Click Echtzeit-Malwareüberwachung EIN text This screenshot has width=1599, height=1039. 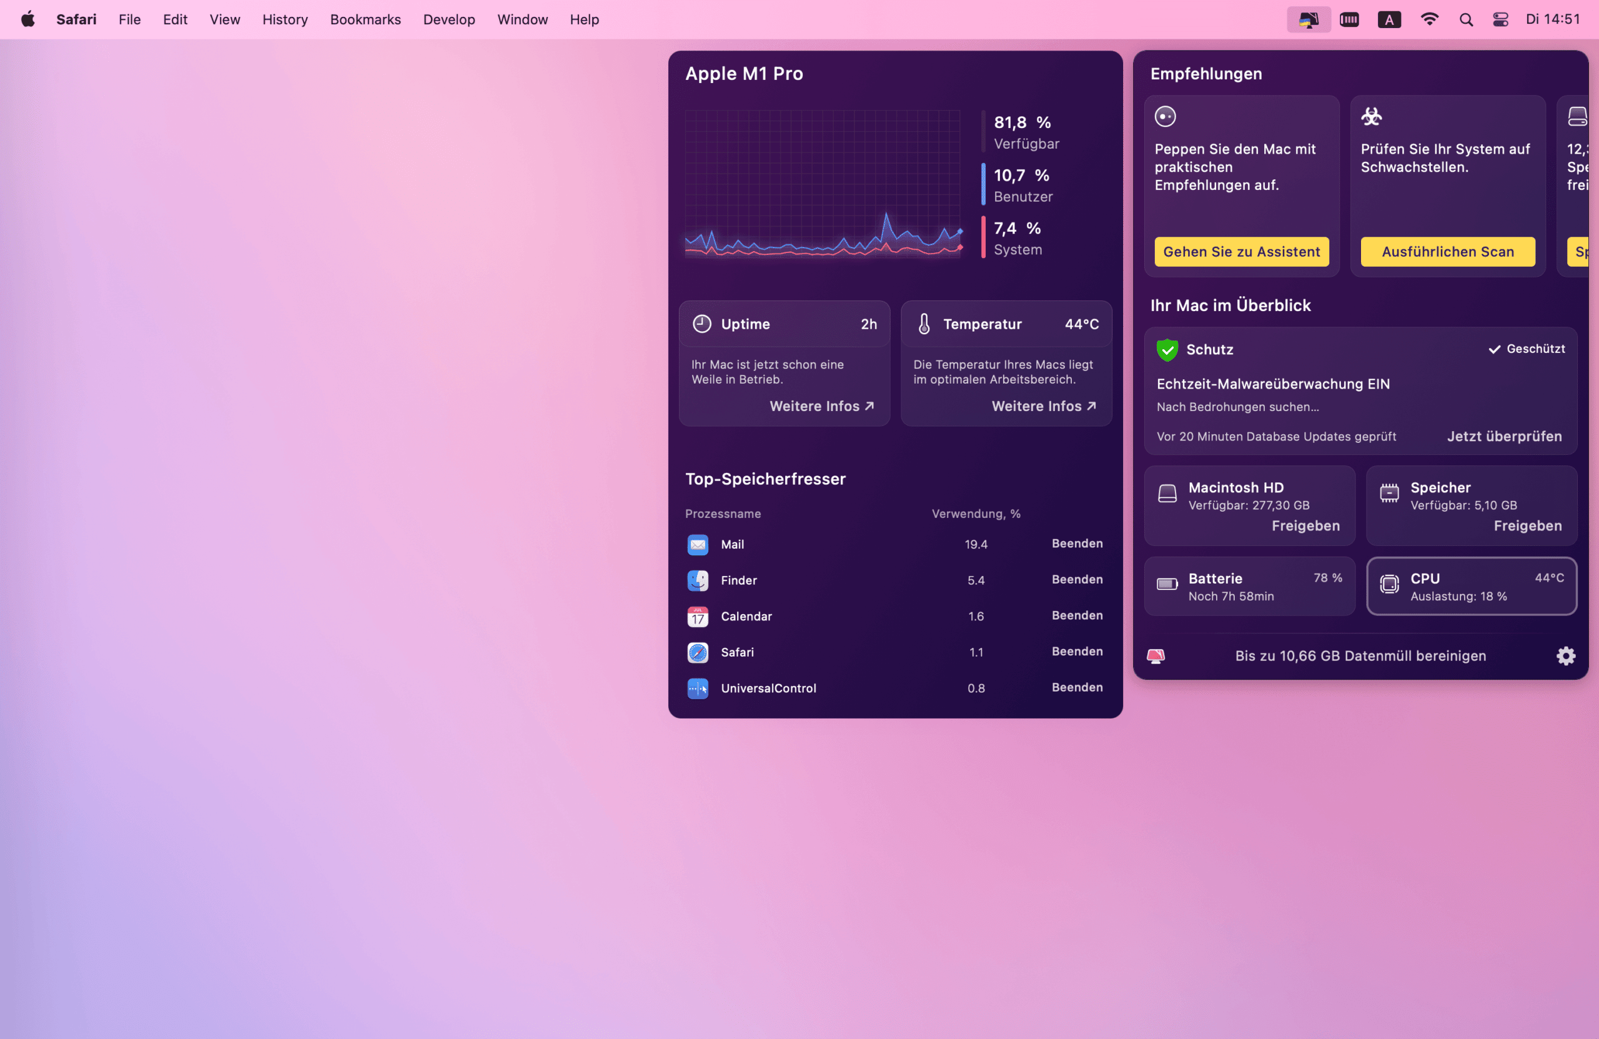(x=1272, y=384)
